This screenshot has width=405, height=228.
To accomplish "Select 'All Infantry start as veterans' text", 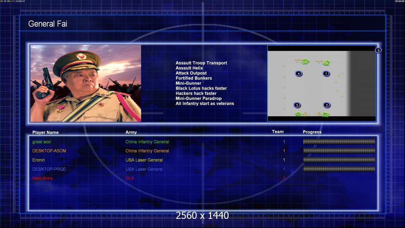I will (x=205, y=103).
